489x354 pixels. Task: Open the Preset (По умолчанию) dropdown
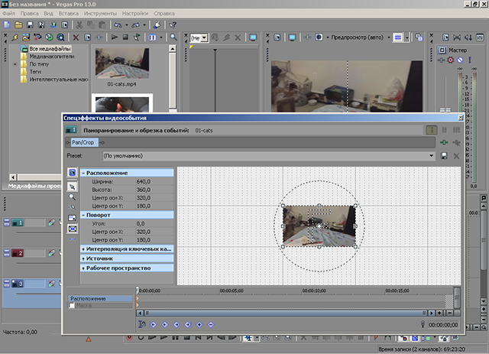[269, 156]
